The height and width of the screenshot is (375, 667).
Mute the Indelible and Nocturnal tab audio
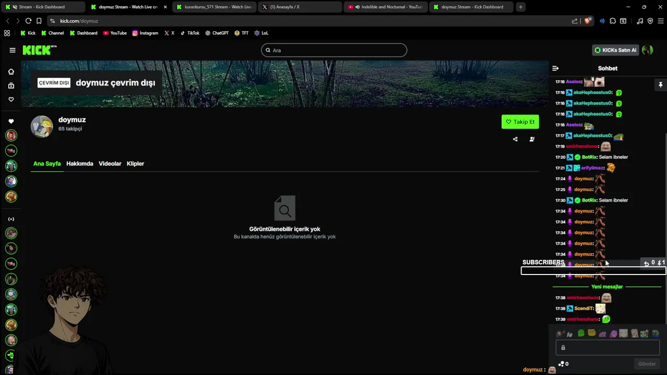pos(357,7)
